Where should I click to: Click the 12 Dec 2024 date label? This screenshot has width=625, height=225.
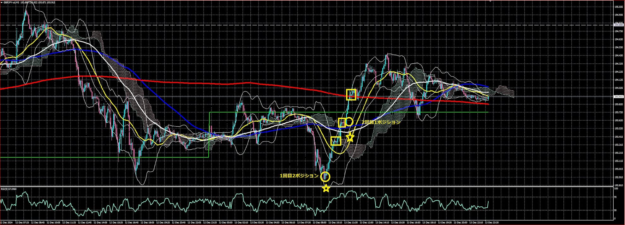(x=7, y=222)
